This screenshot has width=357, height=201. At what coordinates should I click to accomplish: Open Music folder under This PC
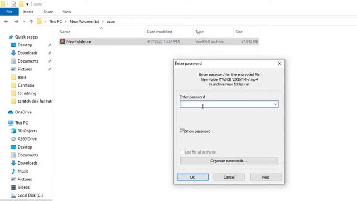pos(23,171)
